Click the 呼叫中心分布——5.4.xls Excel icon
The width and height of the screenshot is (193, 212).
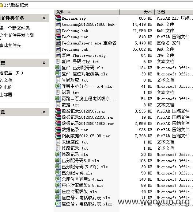pos(58,86)
